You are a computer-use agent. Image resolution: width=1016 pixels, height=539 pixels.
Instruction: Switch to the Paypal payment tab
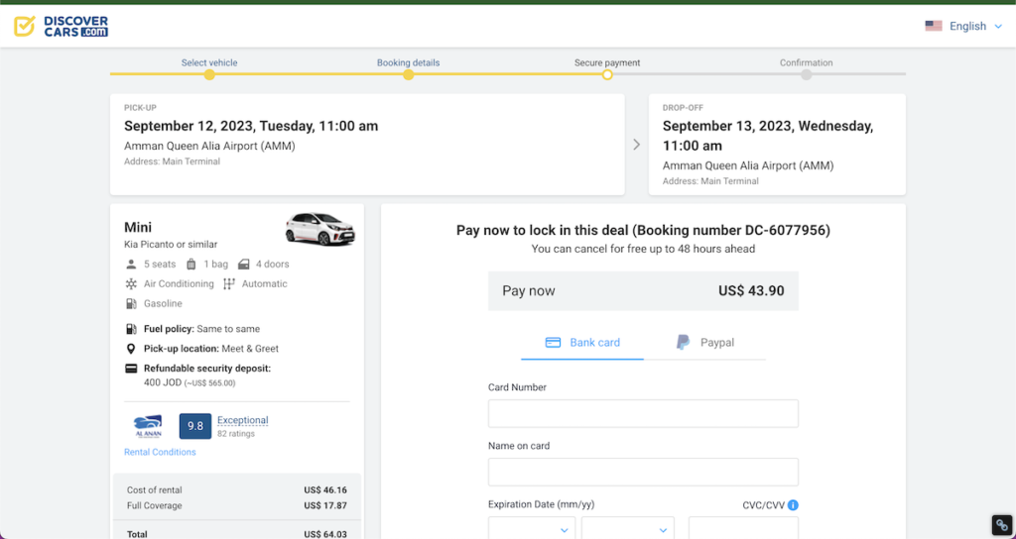pos(705,343)
